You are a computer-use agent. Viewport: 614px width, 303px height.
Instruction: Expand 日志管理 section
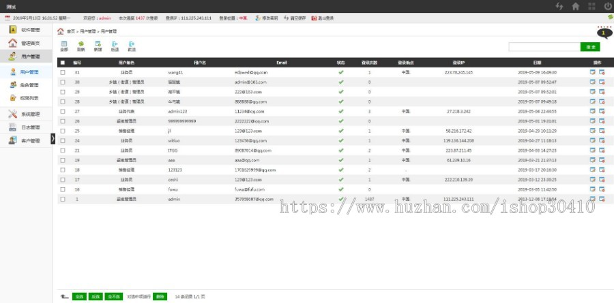tap(26, 127)
